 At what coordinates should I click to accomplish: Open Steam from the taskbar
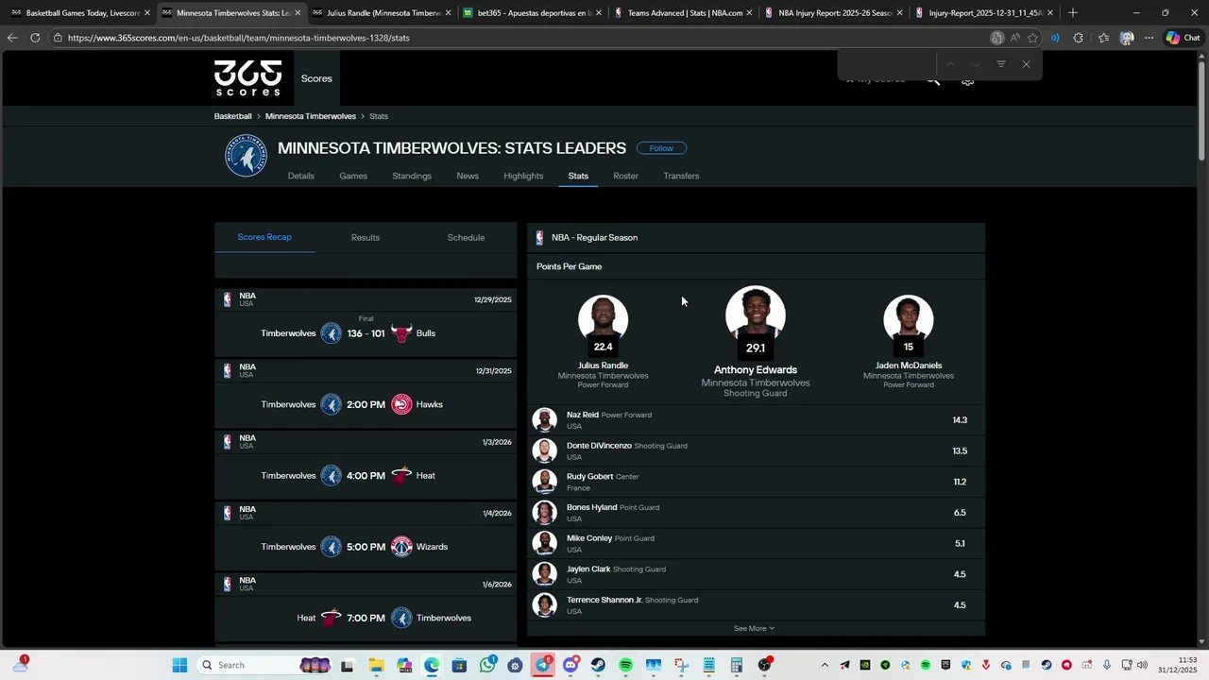point(598,665)
